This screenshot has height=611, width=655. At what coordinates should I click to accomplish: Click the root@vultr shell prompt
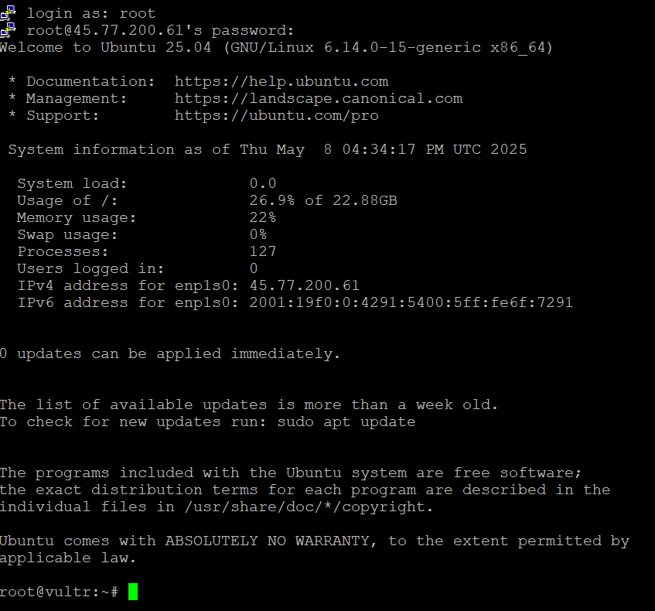point(59,592)
